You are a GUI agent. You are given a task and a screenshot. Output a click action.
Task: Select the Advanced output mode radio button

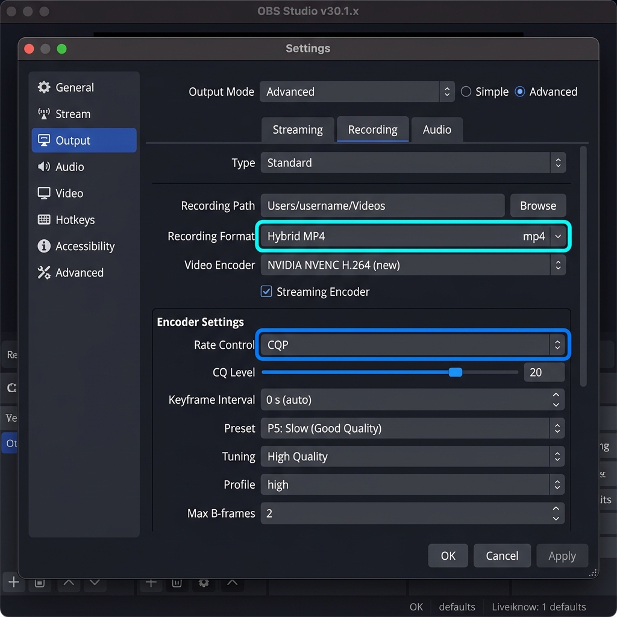click(x=520, y=92)
